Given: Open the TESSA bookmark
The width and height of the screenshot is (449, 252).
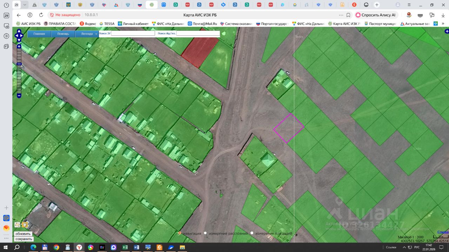Looking at the screenshot, I should [107, 24].
